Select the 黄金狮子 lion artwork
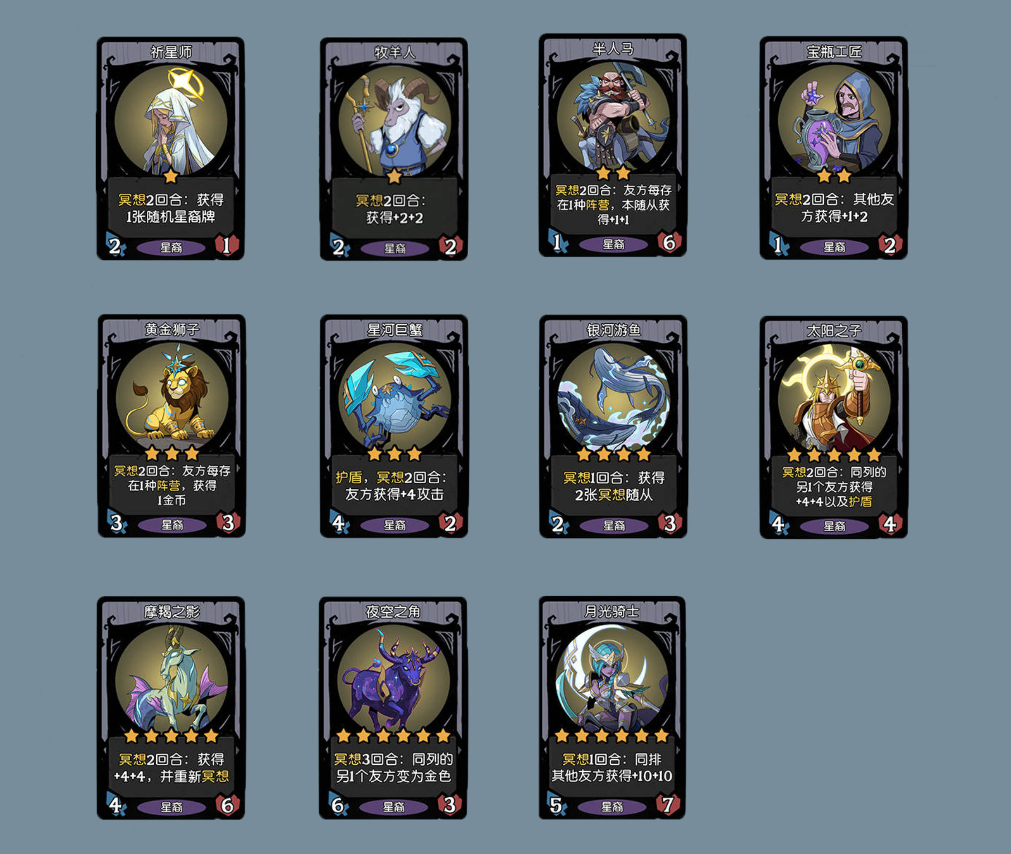The width and height of the screenshot is (1011, 854). point(172,398)
